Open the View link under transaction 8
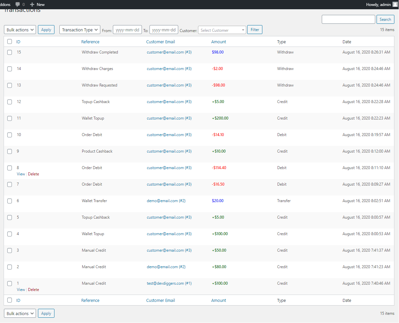This screenshot has width=399, height=323. pyautogui.click(x=20, y=174)
